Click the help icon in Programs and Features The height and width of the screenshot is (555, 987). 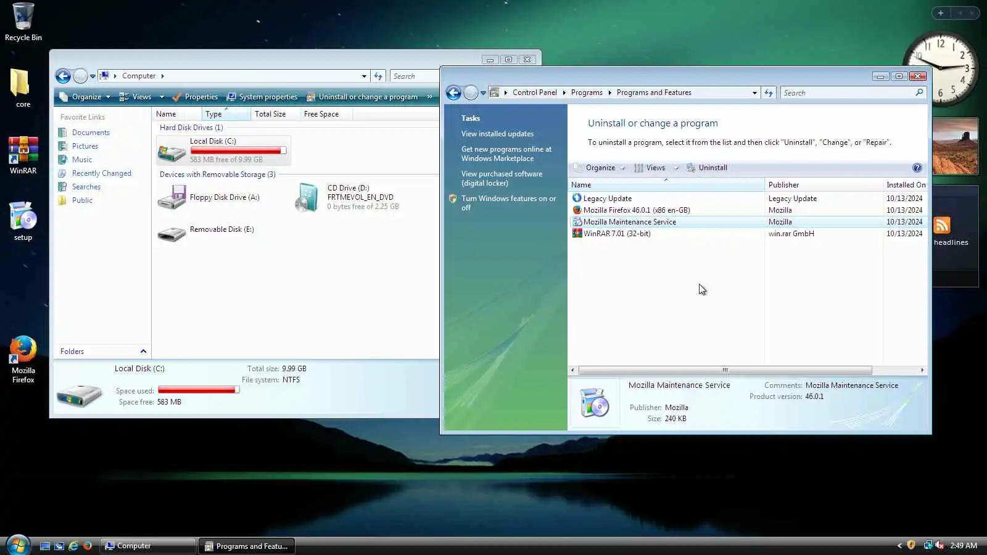pos(917,168)
